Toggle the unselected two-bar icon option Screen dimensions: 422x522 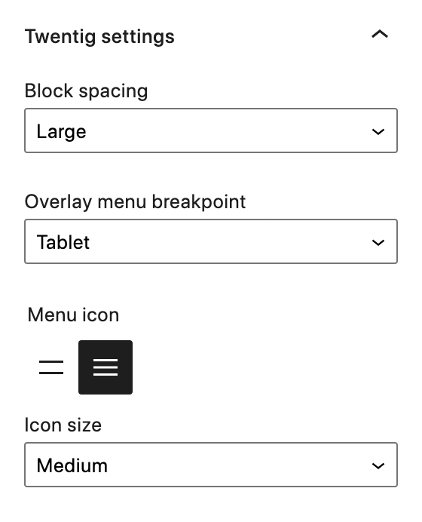click(x=51, y=367)
